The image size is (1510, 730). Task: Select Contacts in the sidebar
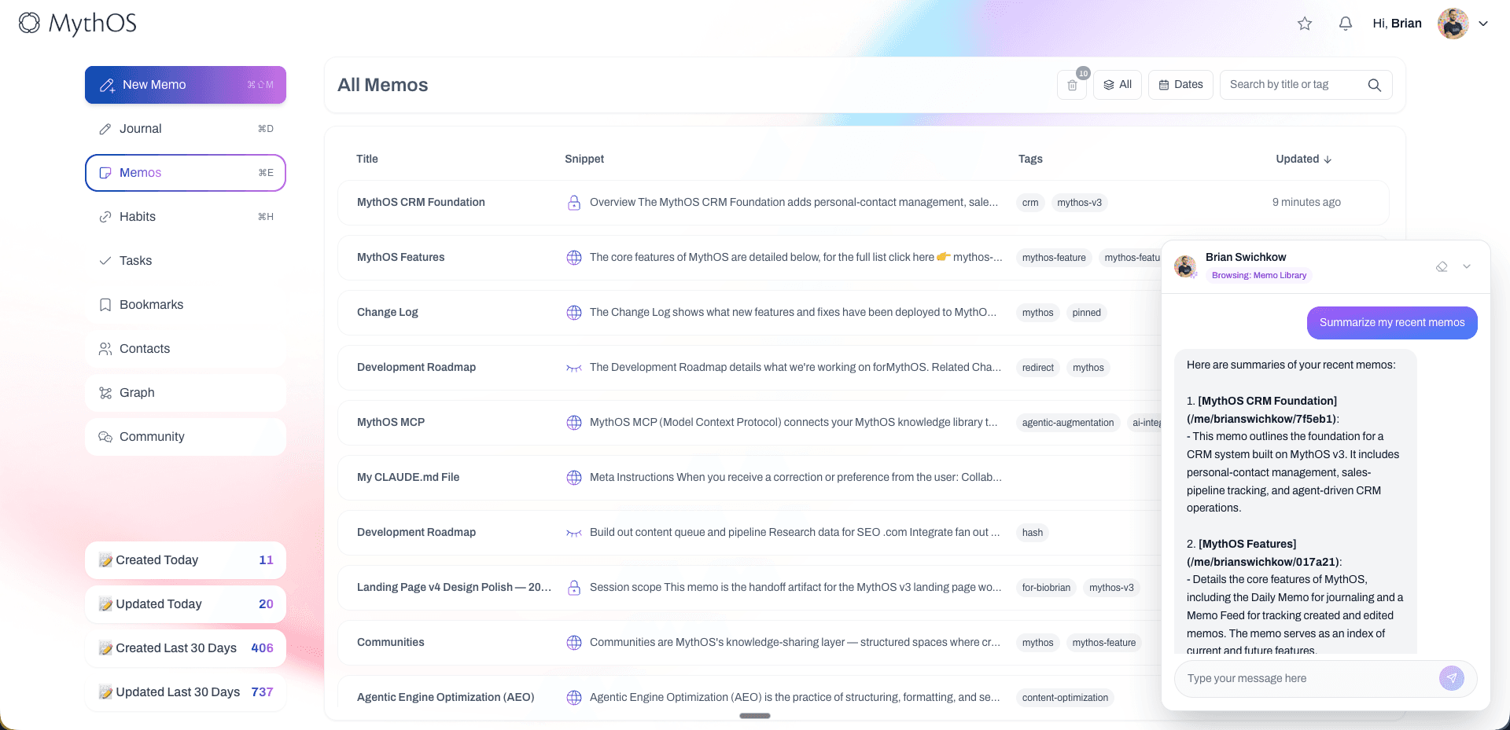click(x=145, y=348)
